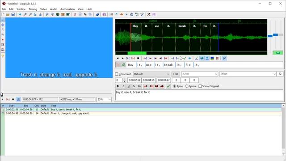Open the Audio menu

(x=54, y=9)
